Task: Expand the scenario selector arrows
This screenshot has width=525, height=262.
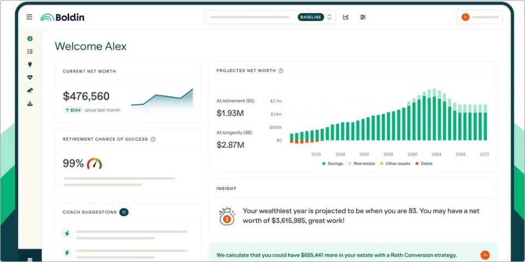Action: [329, 17]
